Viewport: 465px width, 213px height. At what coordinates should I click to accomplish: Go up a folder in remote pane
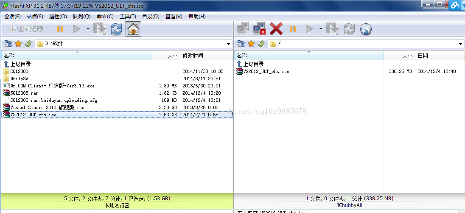[x=261, y=44]
